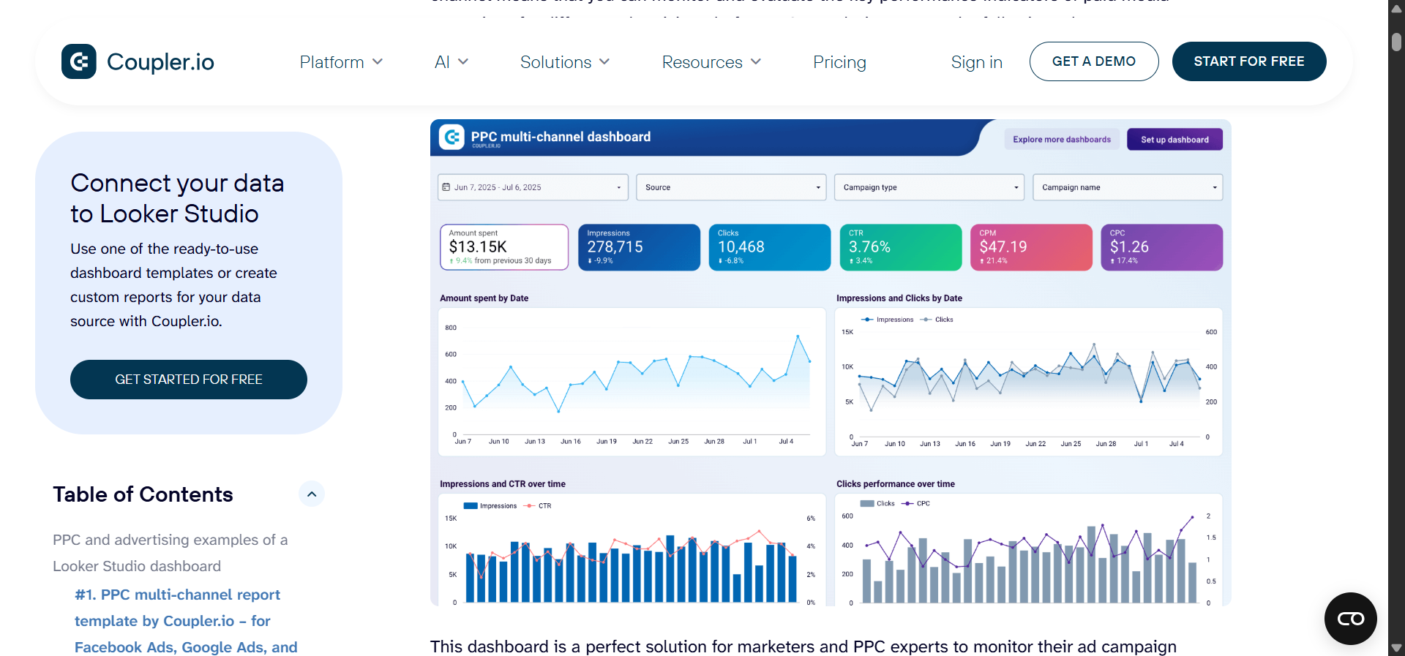Viewport: 1405px width, 656px height.
Task: Click the Coupler logo in the dashboard header
Action: pos(452,137)
